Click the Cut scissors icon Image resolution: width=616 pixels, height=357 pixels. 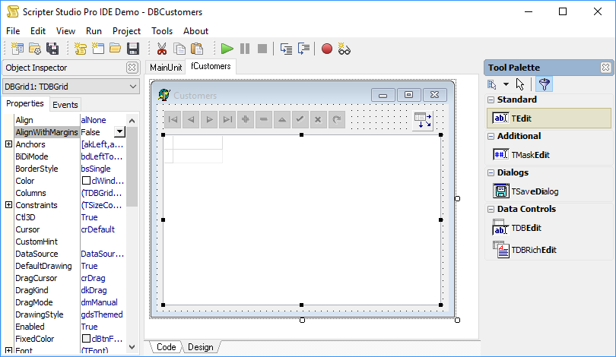pyautogui.click(x=162, y=49)
